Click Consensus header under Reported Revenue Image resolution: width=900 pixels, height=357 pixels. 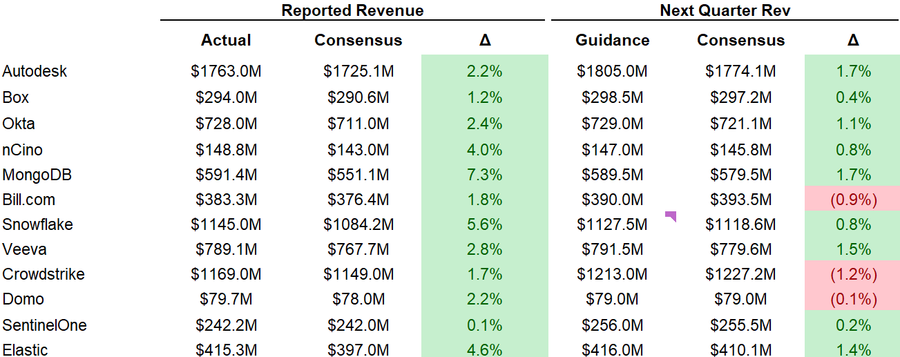tap(358, 40)
